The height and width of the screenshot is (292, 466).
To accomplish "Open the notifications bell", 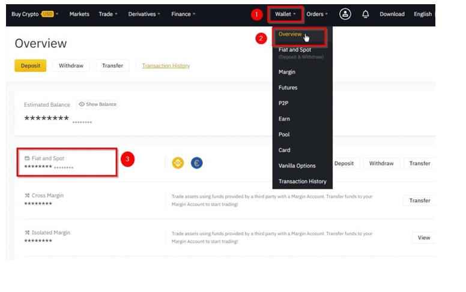I will click(x=366, y=14).
